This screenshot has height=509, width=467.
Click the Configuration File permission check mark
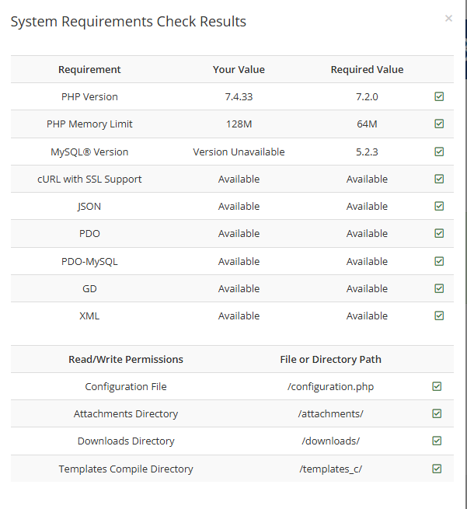[x=437, y=386]
